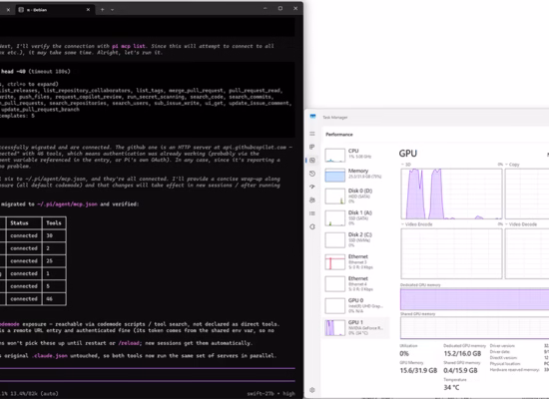The width and height of the screenshot is (549, 399).
Task: Click the Driver version label
Action: click(502, 346)
